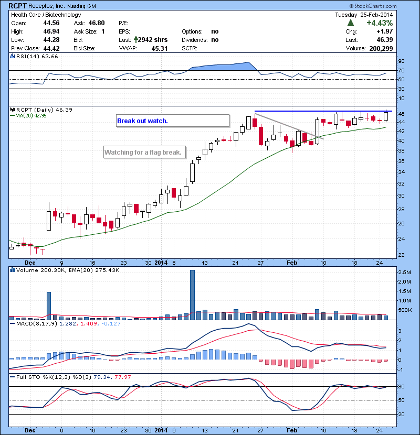Click the VWAP value 45.31

pos(160,49)
